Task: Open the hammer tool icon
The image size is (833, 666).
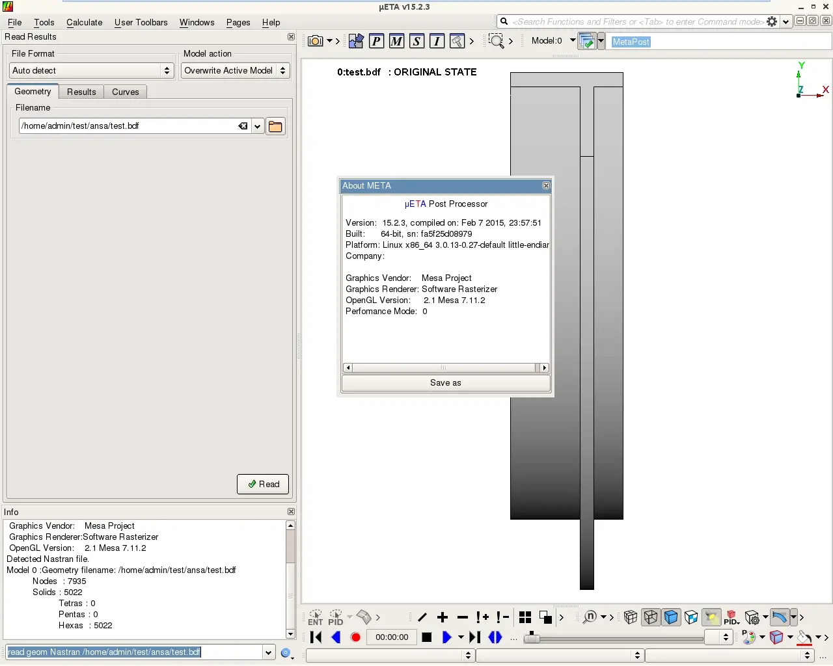Action: 457,41
